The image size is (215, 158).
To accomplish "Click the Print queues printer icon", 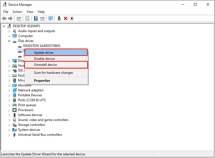I will [15, 105].
